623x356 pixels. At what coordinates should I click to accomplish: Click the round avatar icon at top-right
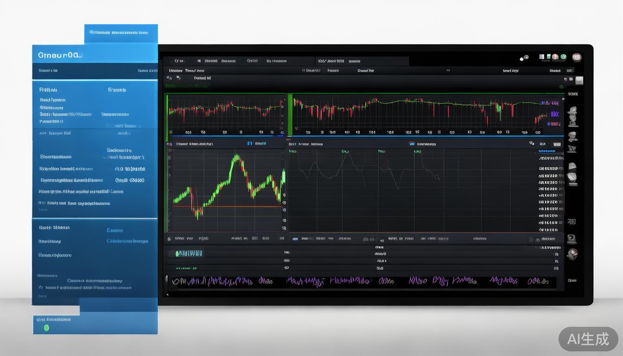pos(577,57)
